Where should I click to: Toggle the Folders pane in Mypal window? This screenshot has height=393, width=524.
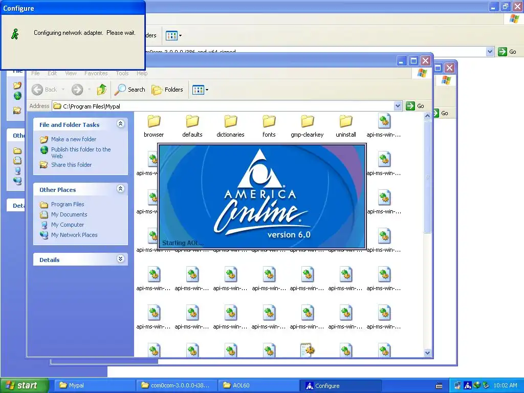point(167,90)
